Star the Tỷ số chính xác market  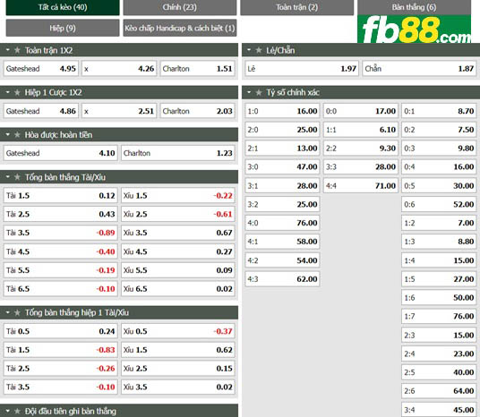click(x=259, y=92)
